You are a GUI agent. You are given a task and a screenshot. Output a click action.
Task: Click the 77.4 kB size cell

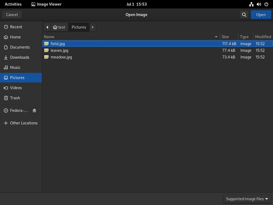click(x=228, y=50)
